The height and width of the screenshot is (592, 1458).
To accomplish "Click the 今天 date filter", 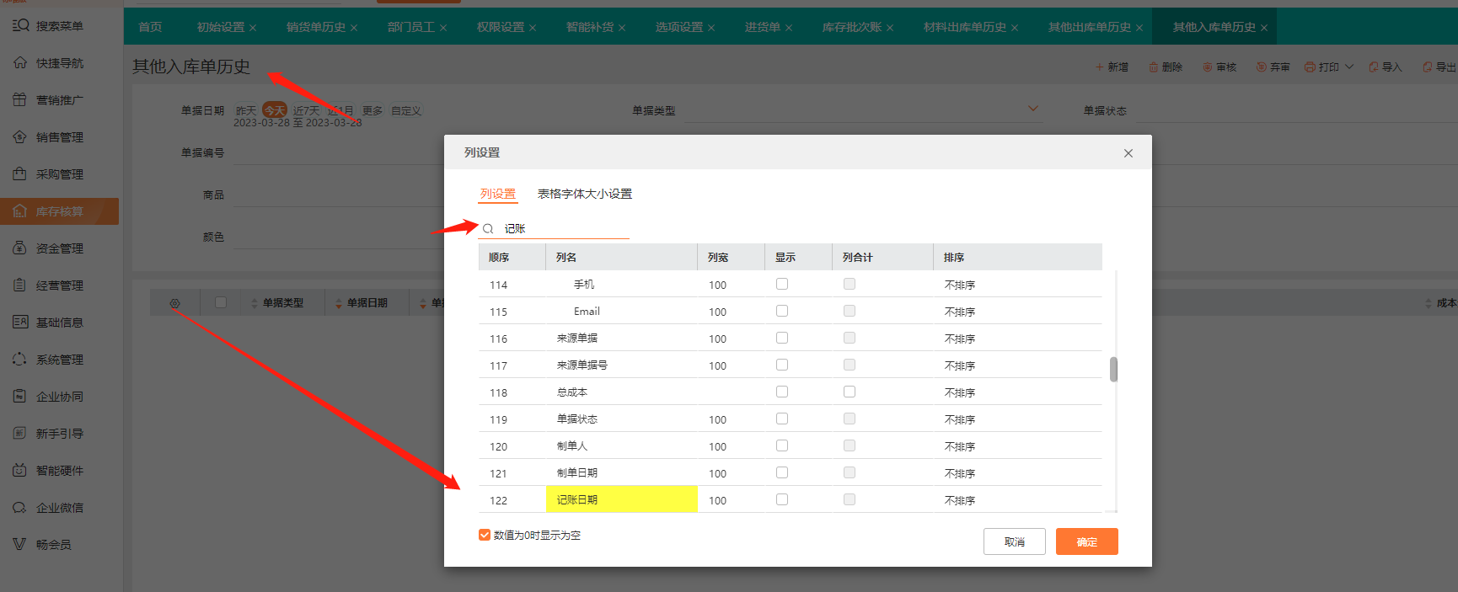I will click(275, 110).
